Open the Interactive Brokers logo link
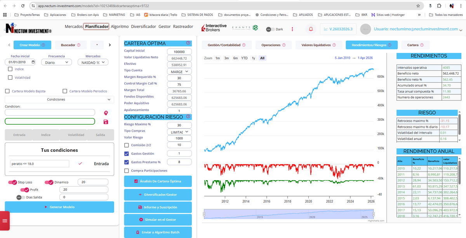 pos(214,28)
